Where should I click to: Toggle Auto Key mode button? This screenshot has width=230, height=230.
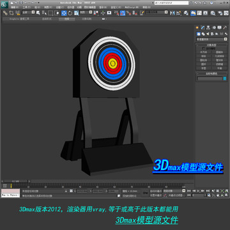pos(156,191)
